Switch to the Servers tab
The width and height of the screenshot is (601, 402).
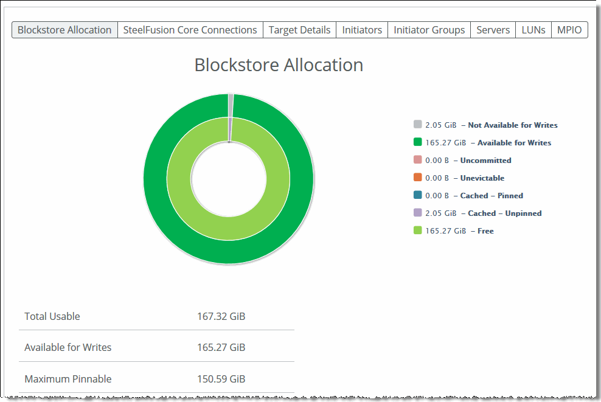point(493,30)
